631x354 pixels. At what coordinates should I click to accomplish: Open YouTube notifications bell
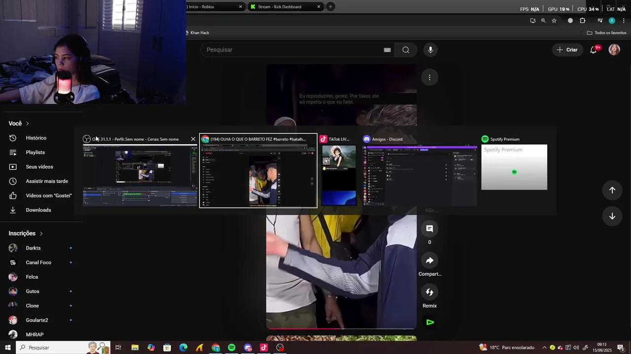(x=594, y=50)
